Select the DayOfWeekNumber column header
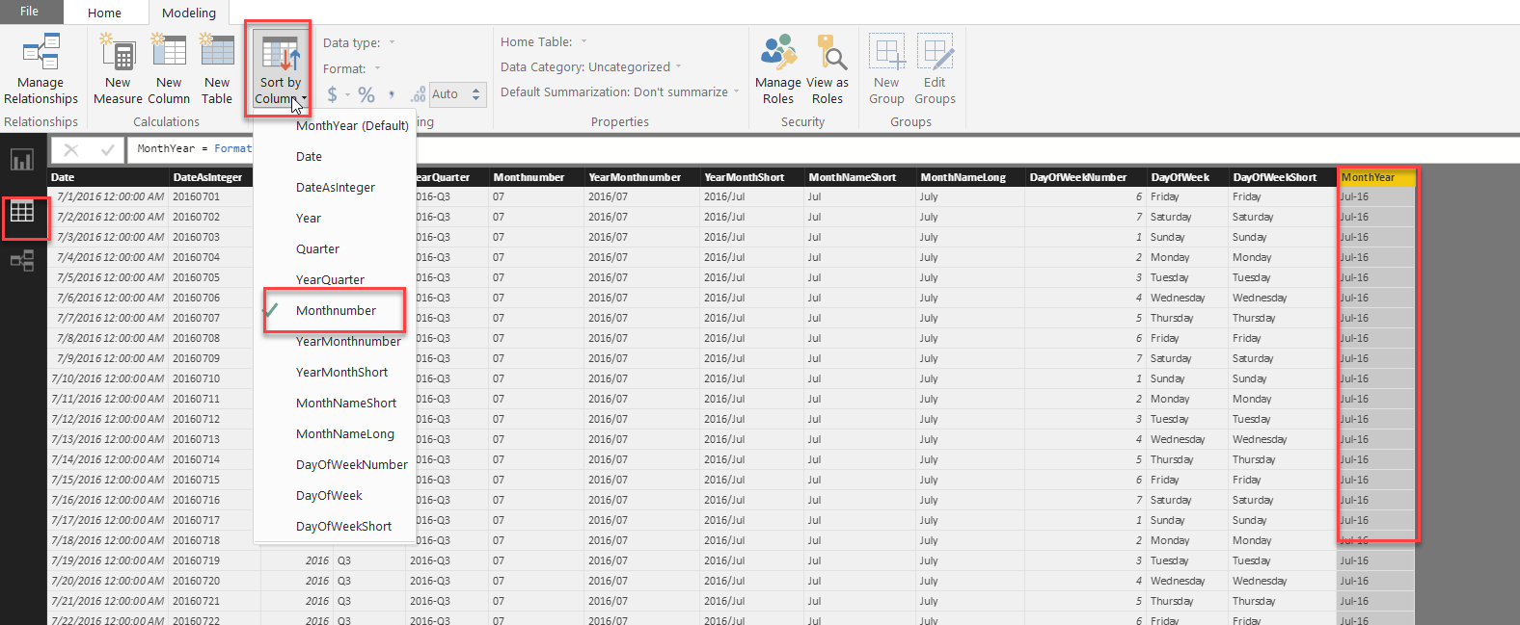This screenshot has height=625, width=1520. pos(1086,177)
